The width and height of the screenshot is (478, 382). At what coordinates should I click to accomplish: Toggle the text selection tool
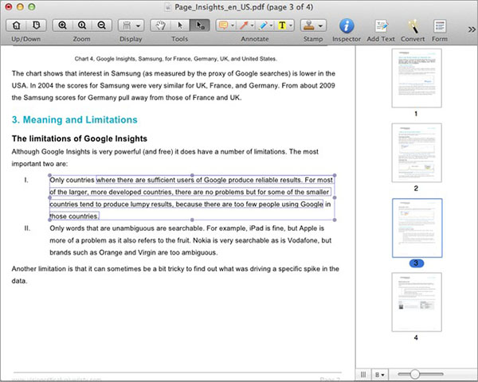pos(200,25)
